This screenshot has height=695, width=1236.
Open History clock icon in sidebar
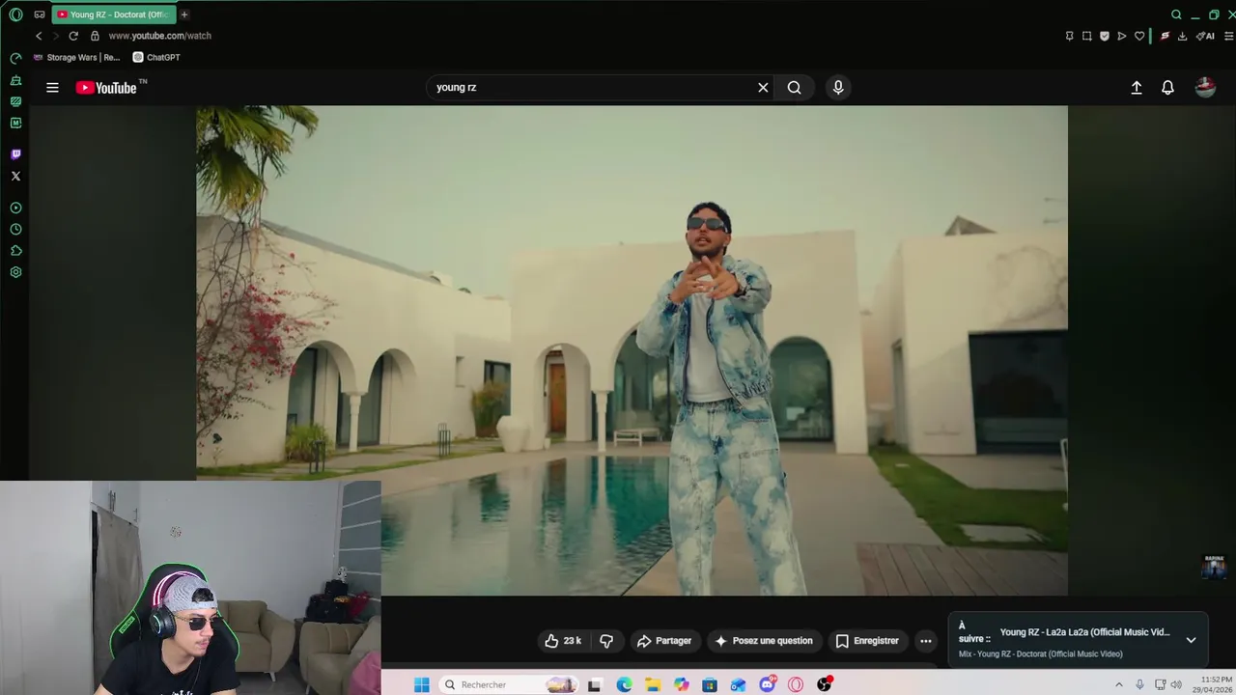pyautogui.click(x=15, y=230)
